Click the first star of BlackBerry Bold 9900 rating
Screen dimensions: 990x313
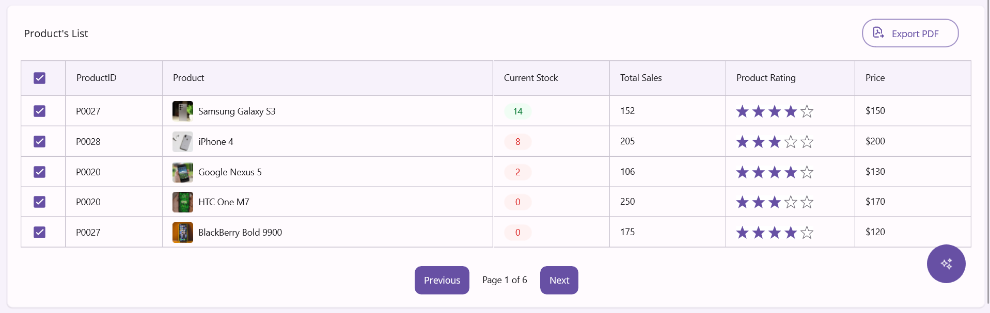[x=742, y=233]
